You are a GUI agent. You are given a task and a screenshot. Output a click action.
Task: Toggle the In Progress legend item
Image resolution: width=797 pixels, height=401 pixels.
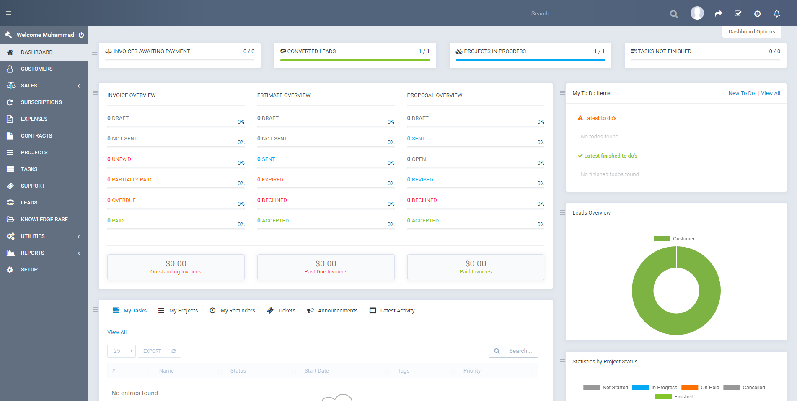[655, 388]
